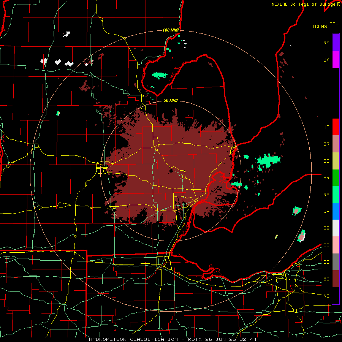
Task: Click the "BI" legend label
Action: [326, 279]
